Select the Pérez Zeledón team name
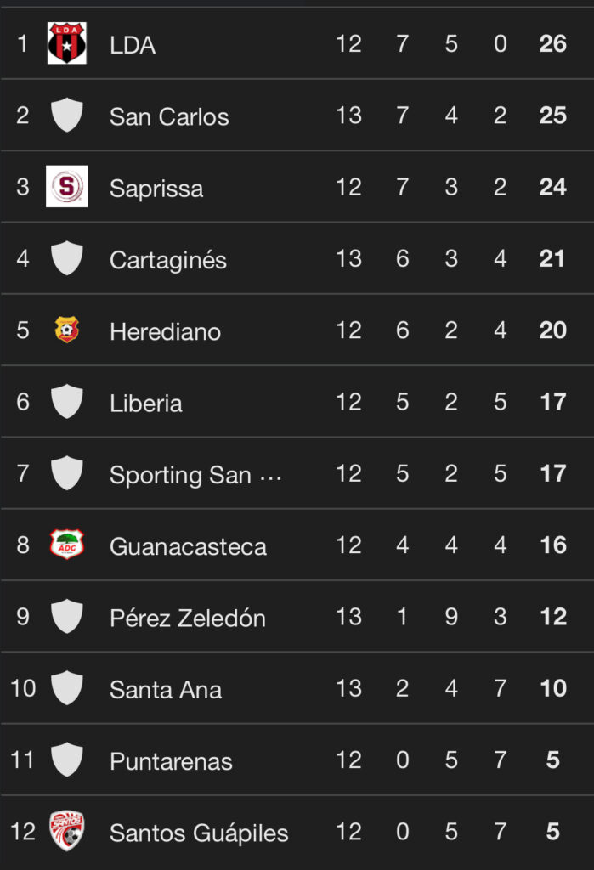 188,618
